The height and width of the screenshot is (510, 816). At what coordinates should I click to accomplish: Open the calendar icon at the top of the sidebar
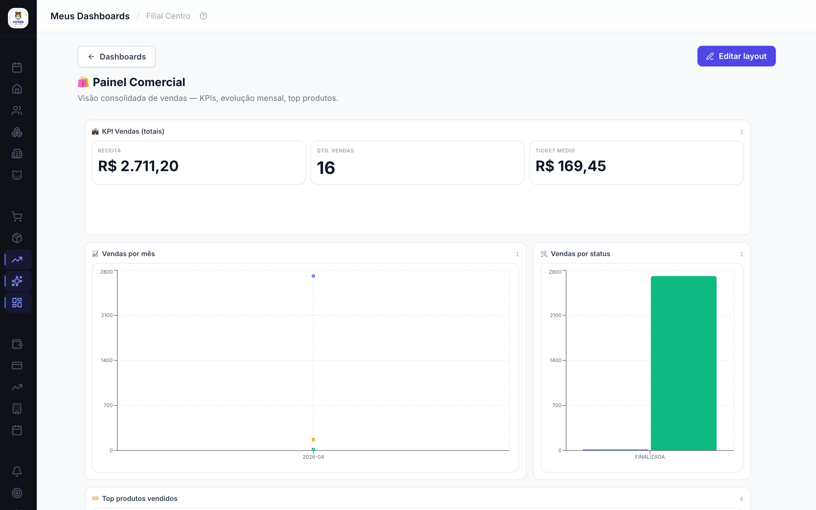(17, 67)
